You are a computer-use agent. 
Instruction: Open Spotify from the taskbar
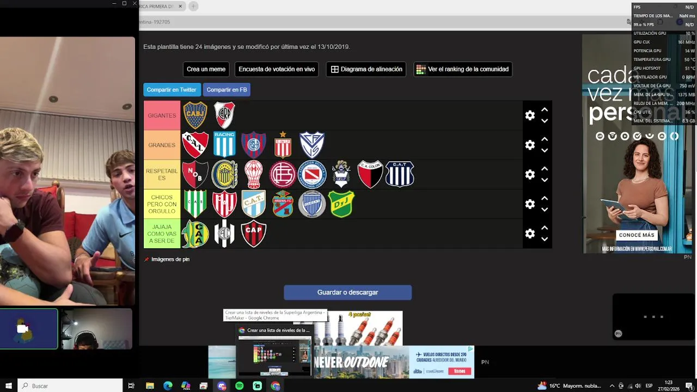click(x=240, y=385)
